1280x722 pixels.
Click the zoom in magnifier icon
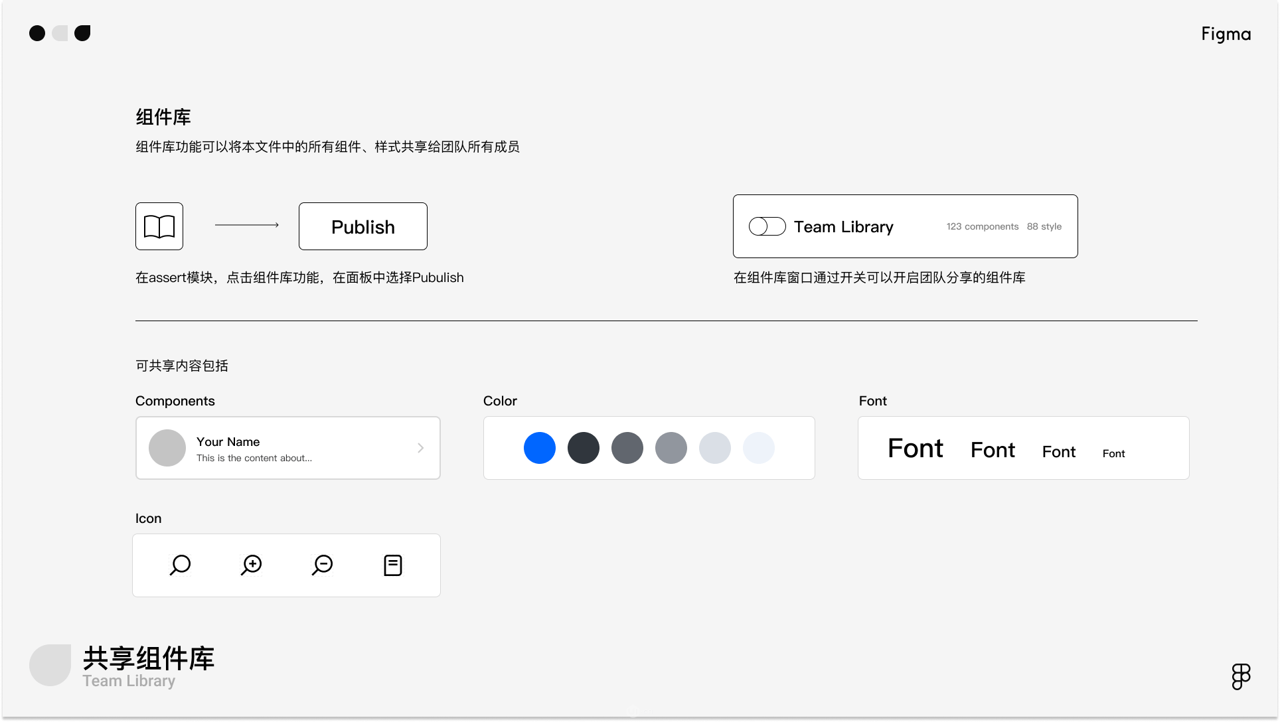tap(251, 565)
